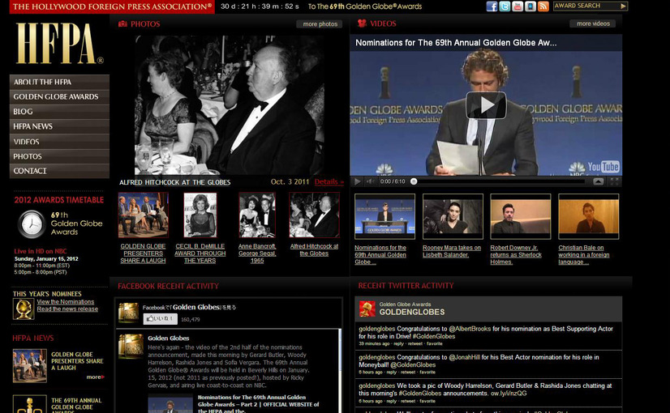
Task: Select Anne Bancroft George Segal photo thumbnail
Action: 257,215
